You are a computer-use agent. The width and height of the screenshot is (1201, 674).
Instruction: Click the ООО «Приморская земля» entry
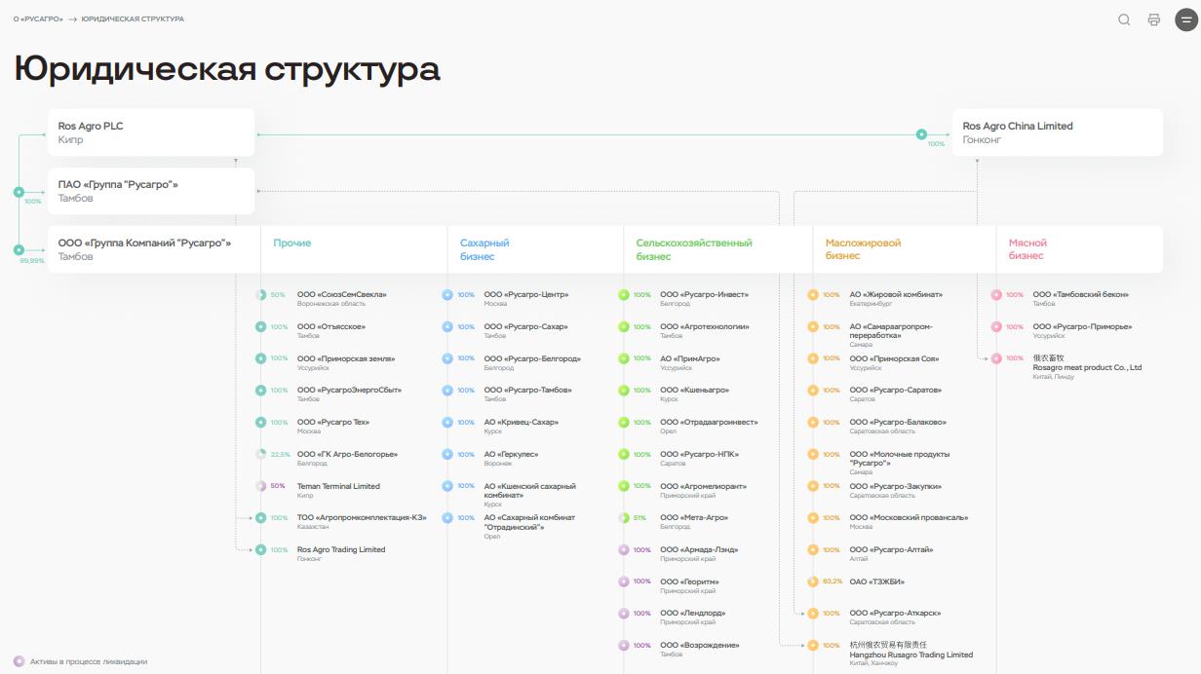tap(346, 362)
